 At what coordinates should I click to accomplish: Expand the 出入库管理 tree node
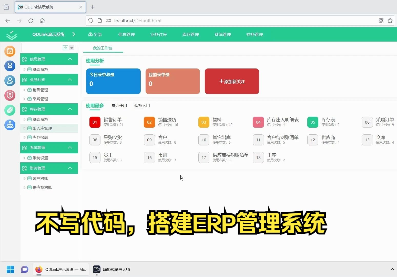pyautogui.click(x=24, y=128)
